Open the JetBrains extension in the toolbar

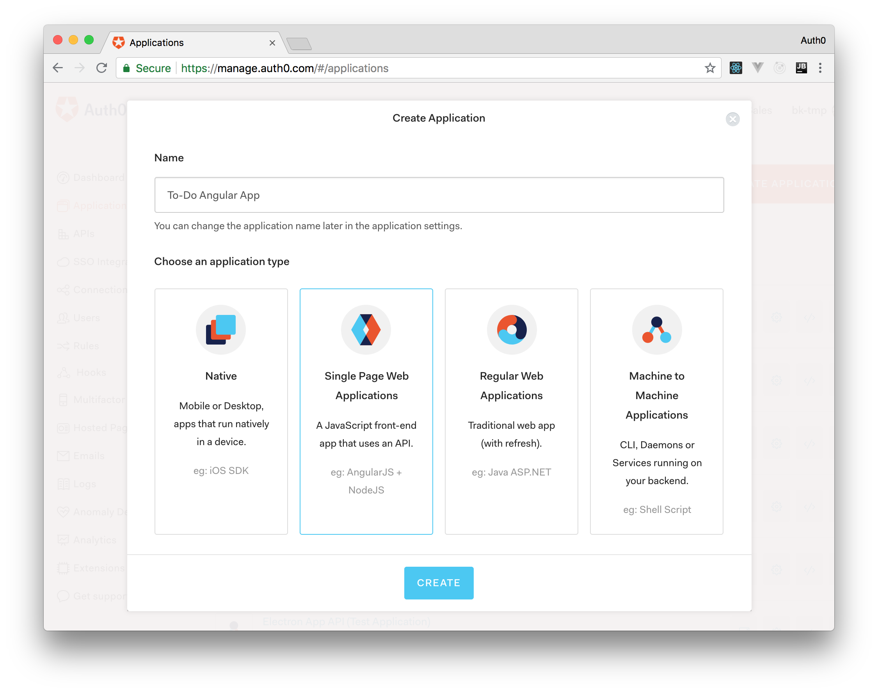tap(802, 68)
